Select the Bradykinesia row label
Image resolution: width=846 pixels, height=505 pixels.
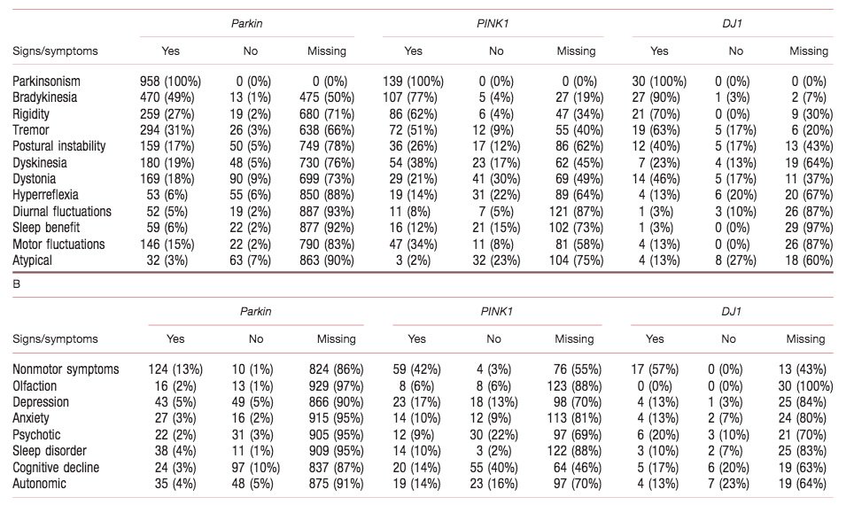(44, 97)
